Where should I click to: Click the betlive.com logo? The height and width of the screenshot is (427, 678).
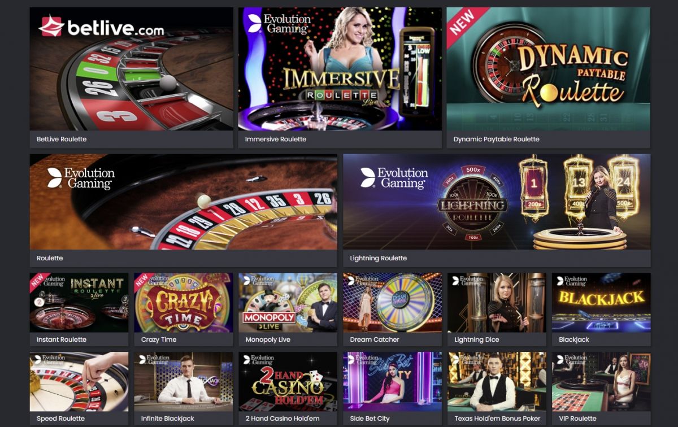click(102, 27)
